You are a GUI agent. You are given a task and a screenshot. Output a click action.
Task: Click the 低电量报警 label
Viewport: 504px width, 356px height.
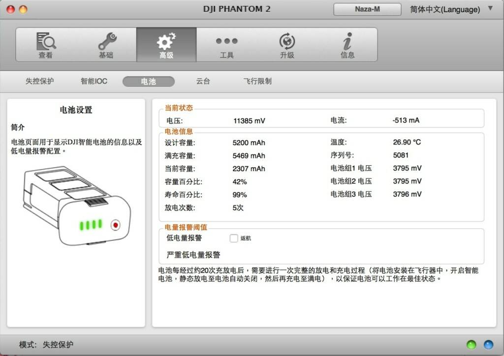click(184, 238)
